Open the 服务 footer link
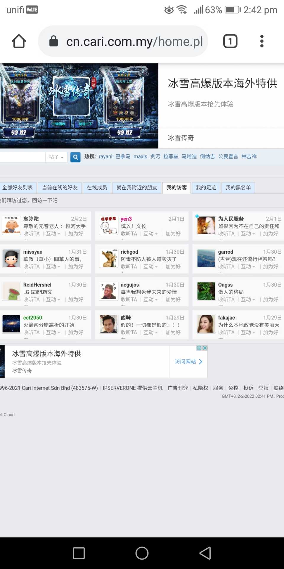The height and width of the screenshot is (569, 284). coord(218,388)
